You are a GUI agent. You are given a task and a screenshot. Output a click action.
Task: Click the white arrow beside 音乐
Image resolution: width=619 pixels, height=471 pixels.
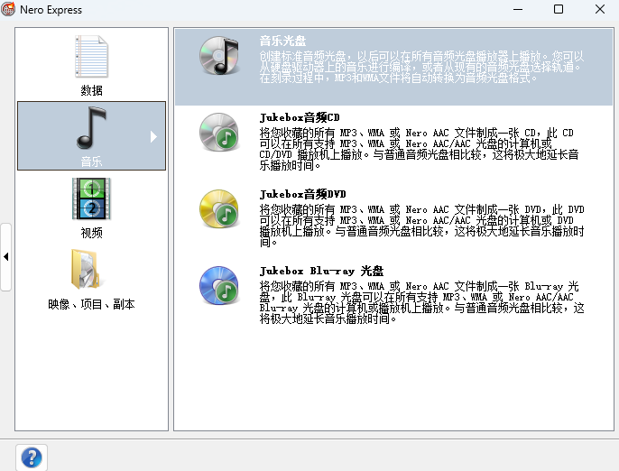click(x=153, y=137)
